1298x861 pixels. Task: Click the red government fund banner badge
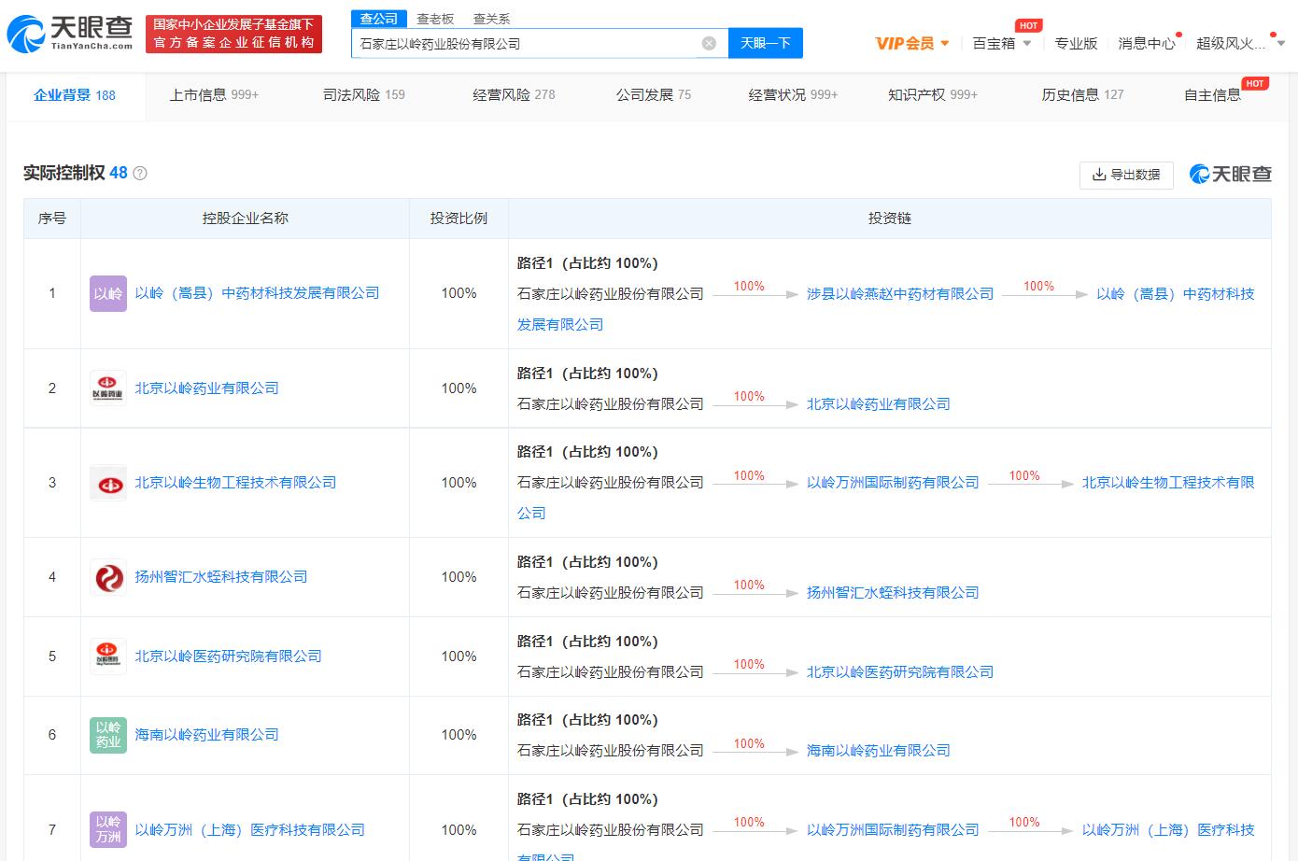pyautogui.click(x=233, y=34)
